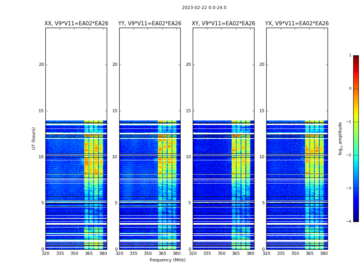Click the colorbar tick label 1

[x=350, y=55]
